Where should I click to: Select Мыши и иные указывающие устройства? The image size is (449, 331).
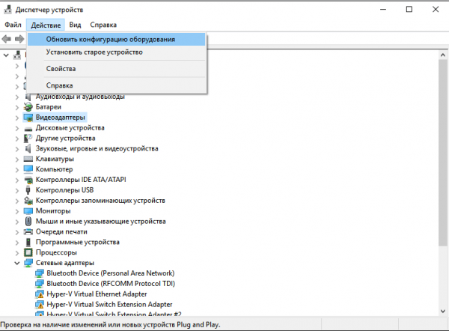coord(100,221)
